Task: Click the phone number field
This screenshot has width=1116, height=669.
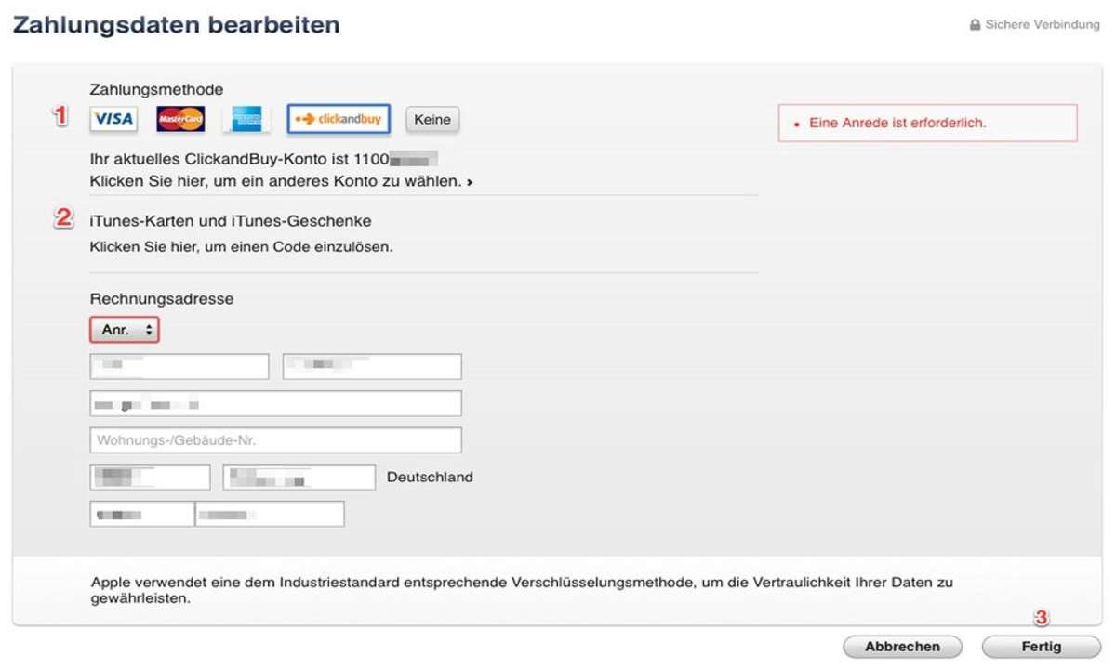Action: coord(269,514)
